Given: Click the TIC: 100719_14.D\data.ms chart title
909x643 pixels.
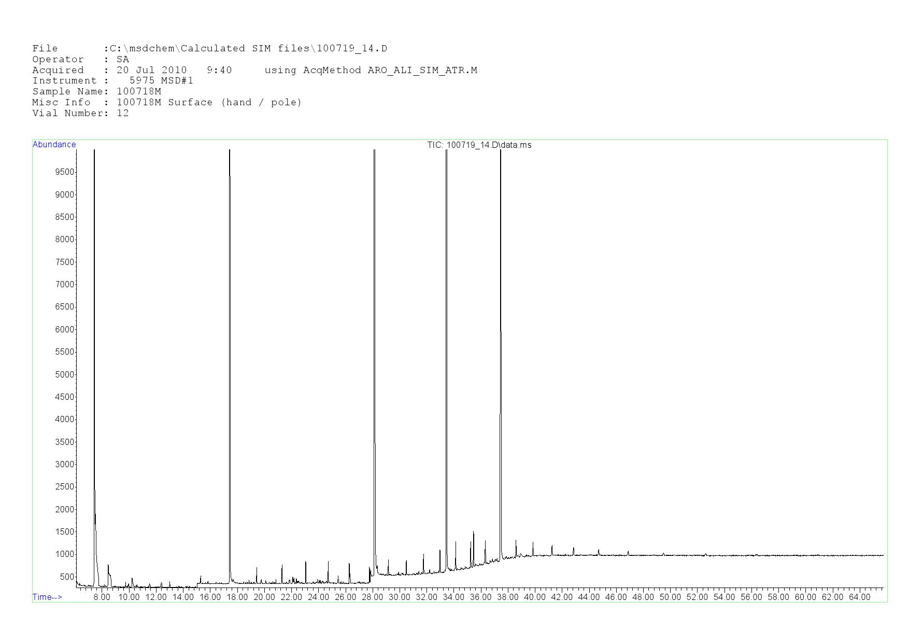Looking at the screenshot, I should (x=479, y=145).
